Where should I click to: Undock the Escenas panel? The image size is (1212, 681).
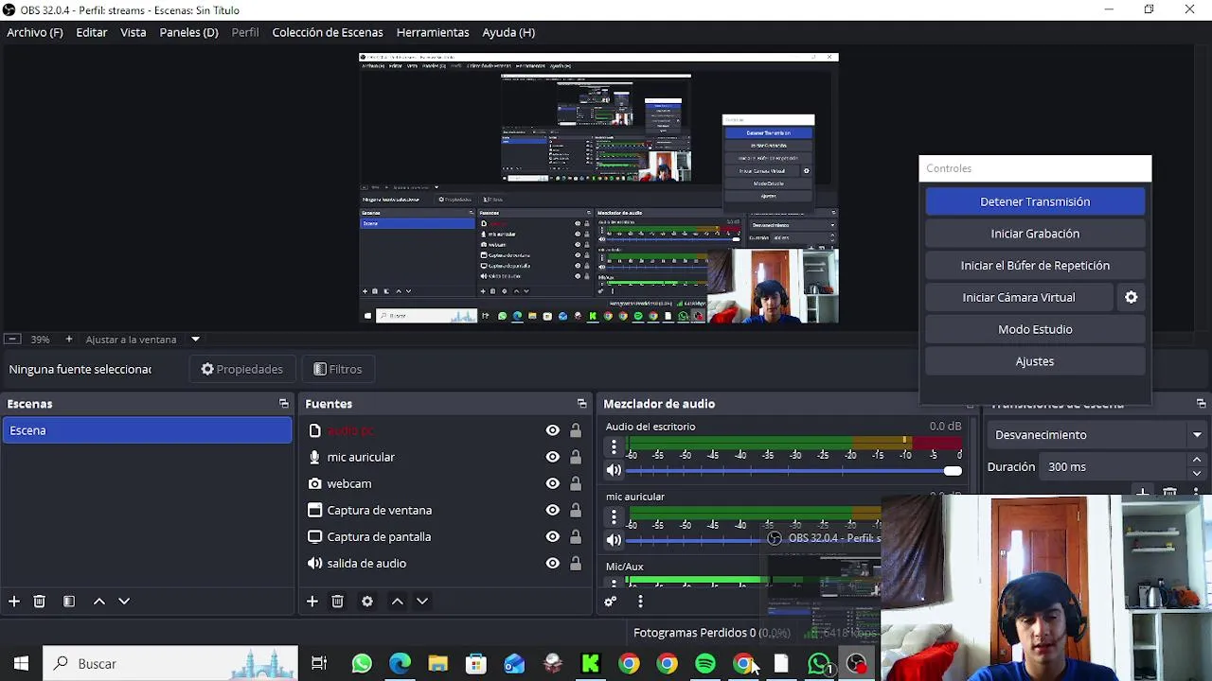click(283, 404)
